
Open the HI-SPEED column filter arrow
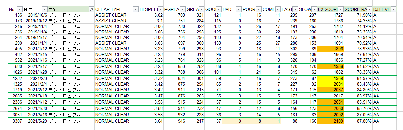point(160,9)
